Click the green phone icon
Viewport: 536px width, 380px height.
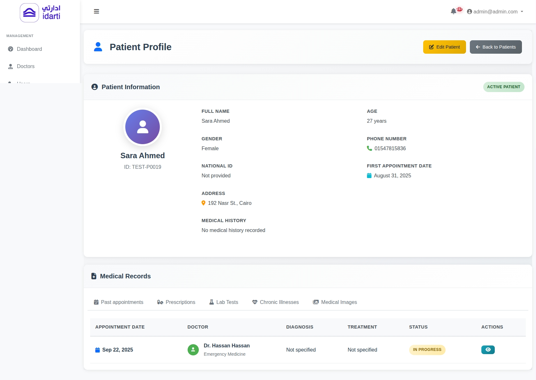pos(369,148)
